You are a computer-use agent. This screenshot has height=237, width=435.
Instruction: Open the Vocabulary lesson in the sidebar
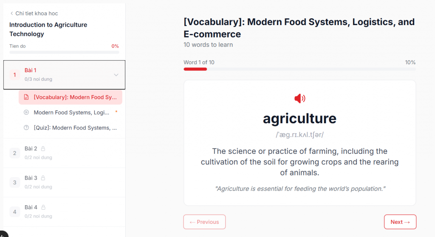point(75,97)
